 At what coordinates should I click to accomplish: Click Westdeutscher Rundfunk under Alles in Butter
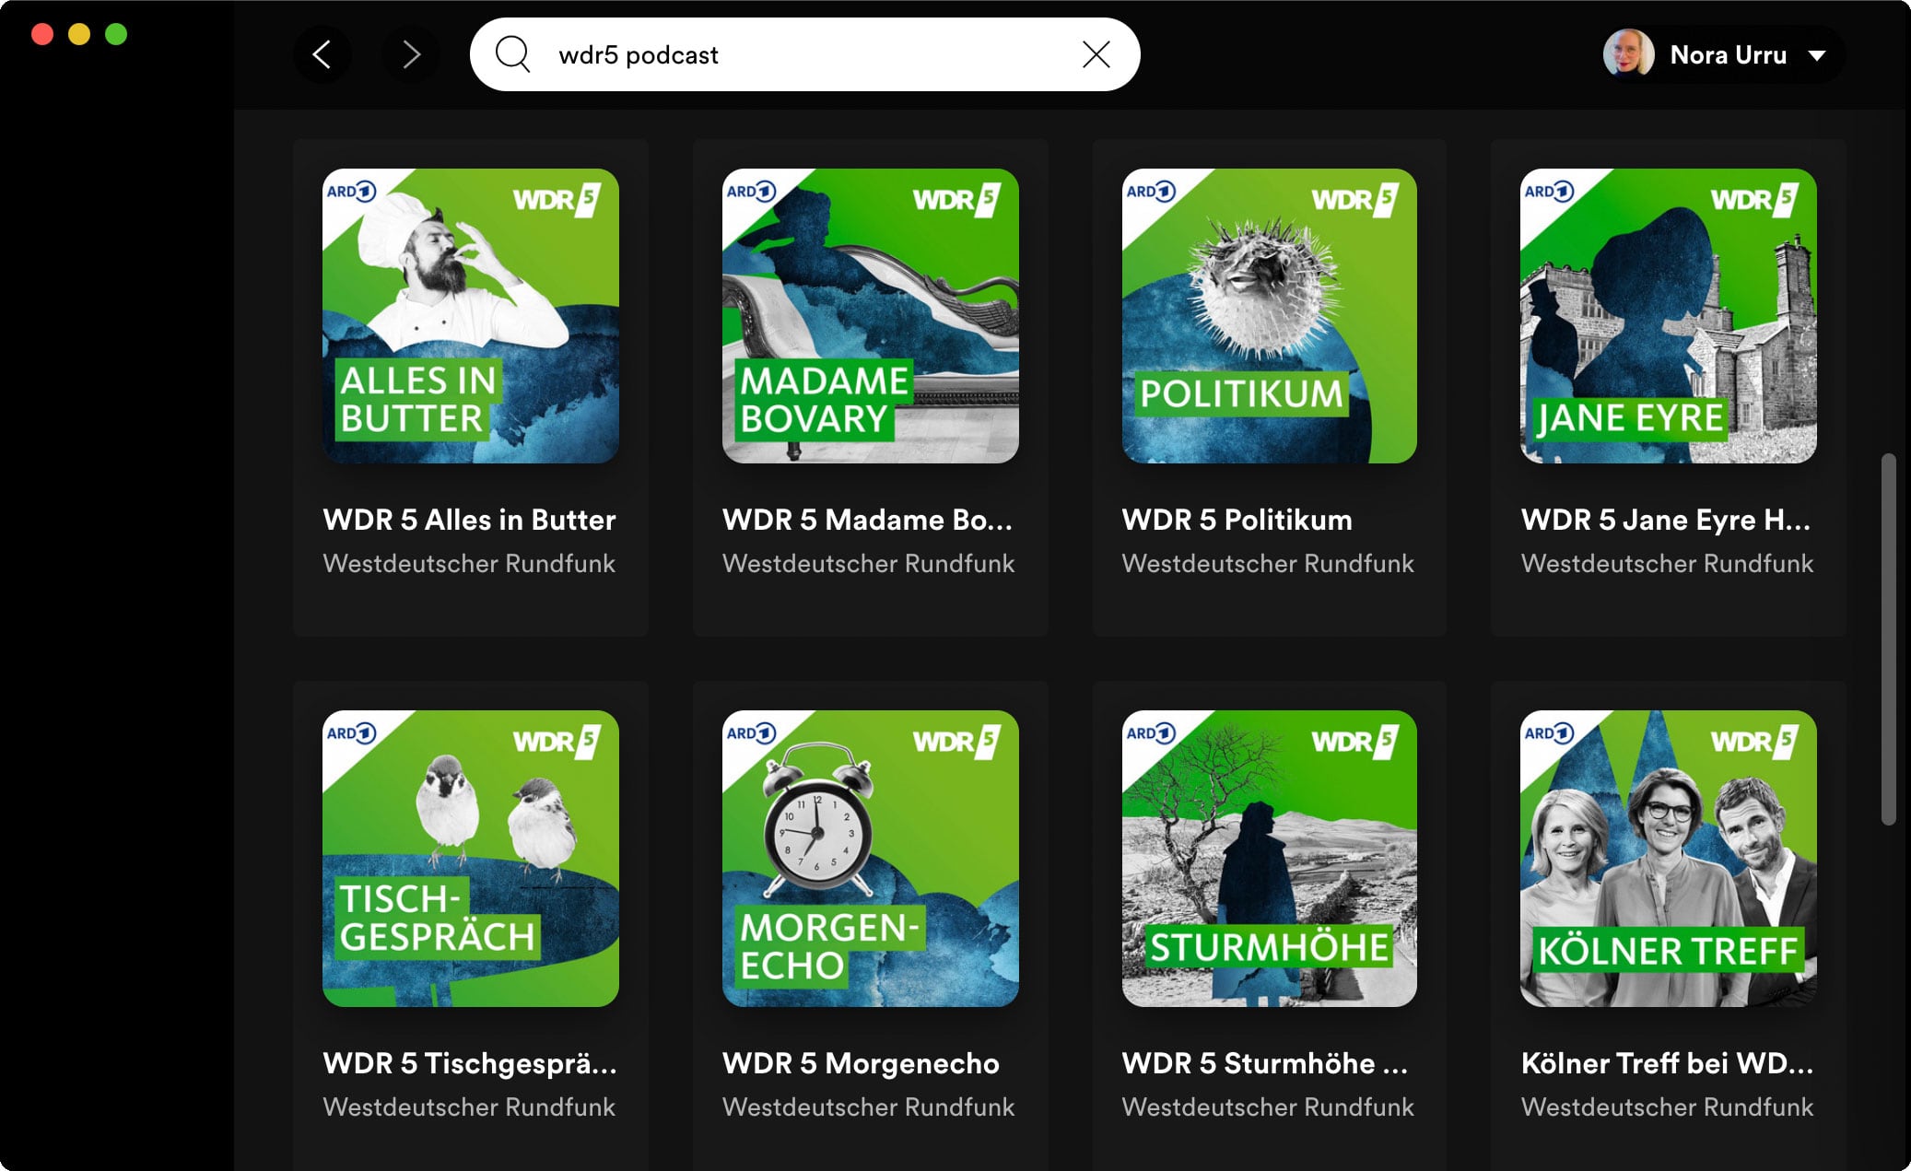click(469, 563)
